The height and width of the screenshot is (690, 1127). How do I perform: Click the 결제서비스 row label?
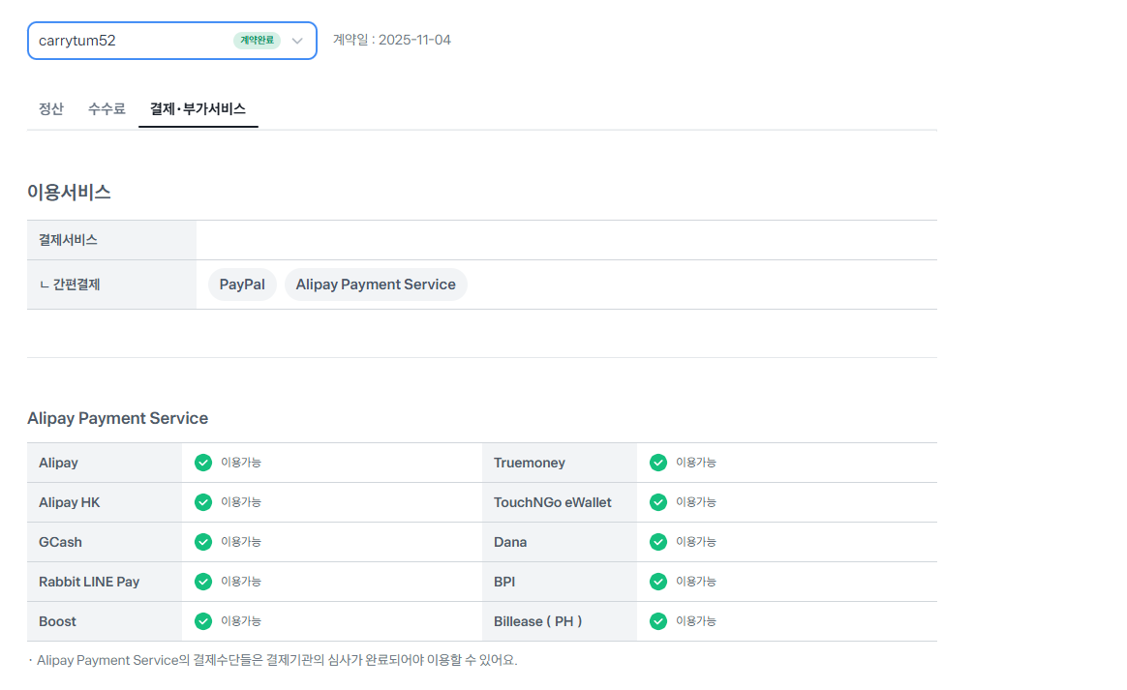point(69,240)
